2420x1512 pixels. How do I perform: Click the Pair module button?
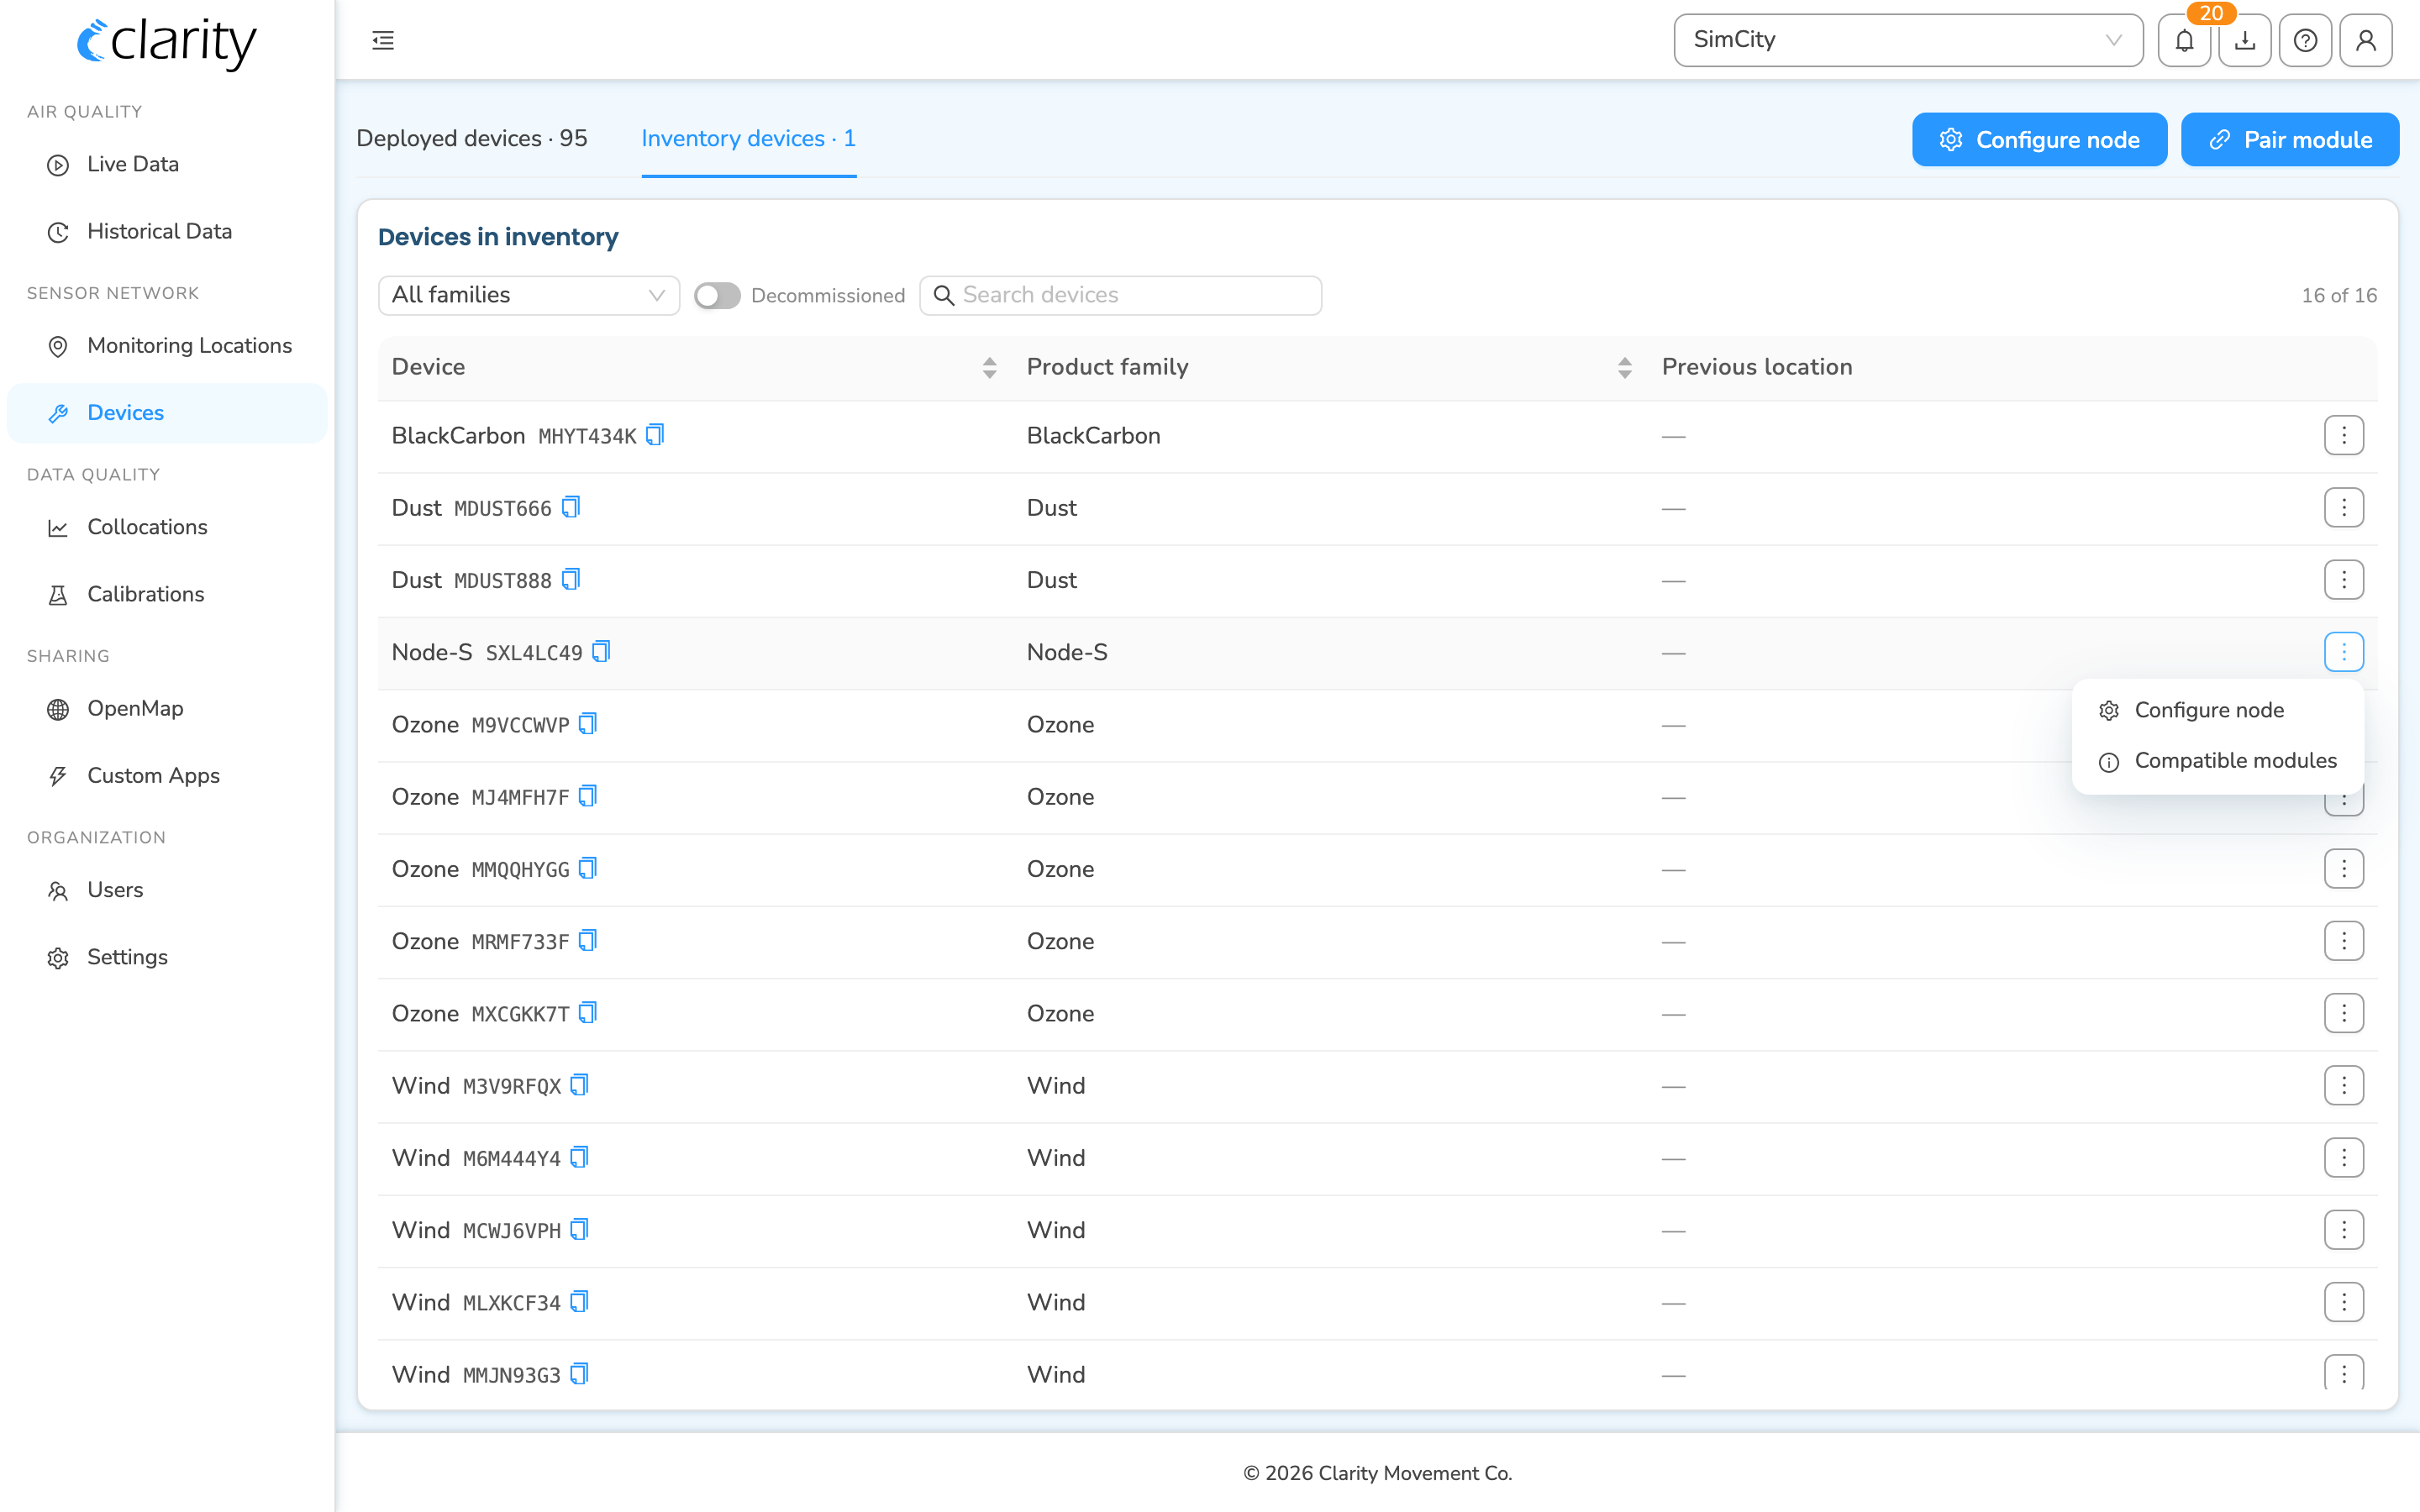[2290, 139]
